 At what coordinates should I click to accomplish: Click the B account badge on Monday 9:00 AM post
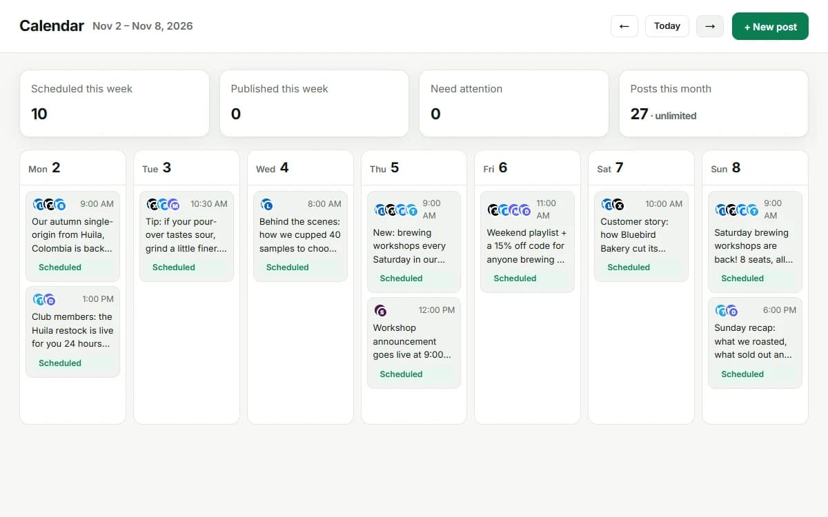60,205
